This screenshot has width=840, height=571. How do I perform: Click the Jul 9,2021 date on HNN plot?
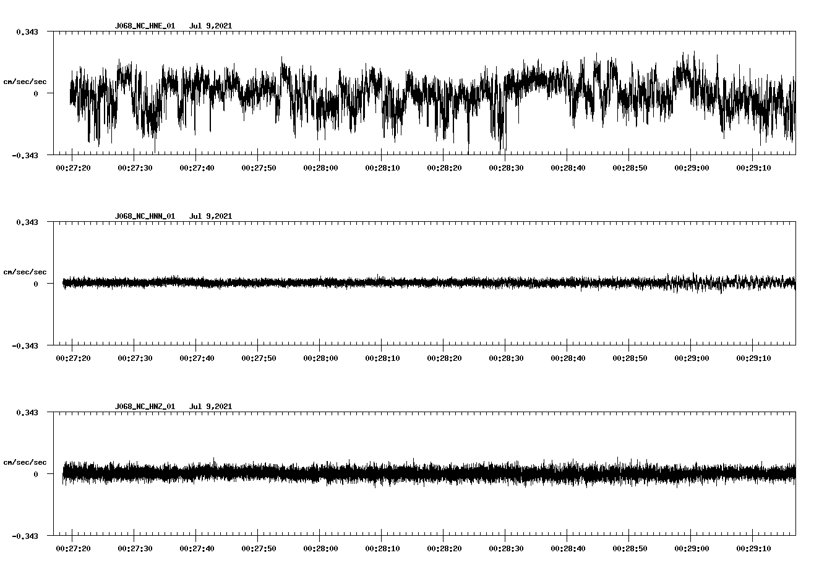pyautogui.click(x=211, y=216)
